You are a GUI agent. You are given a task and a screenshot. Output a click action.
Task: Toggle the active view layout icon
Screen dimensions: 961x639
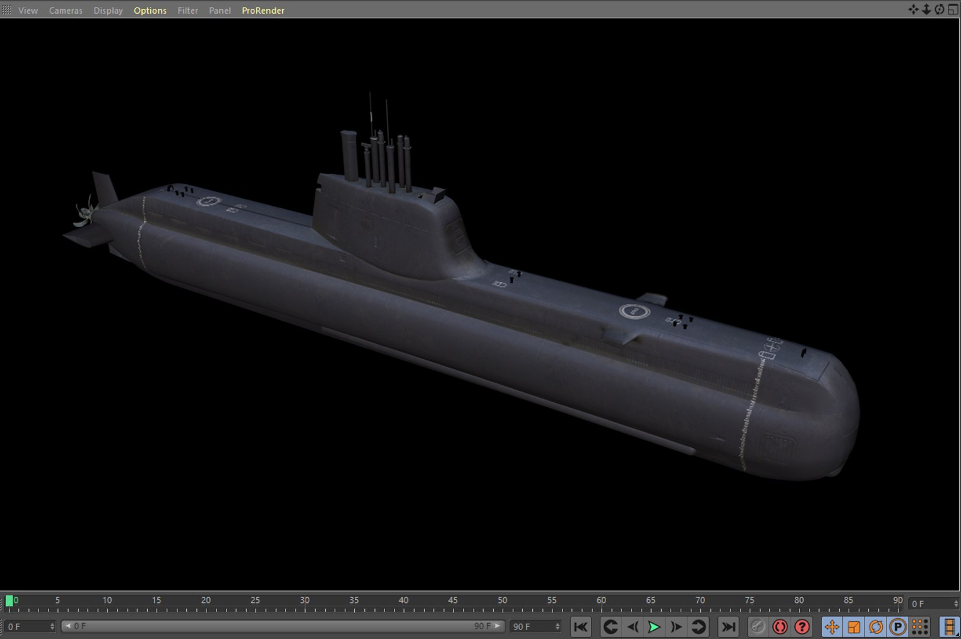coord(953,9)
